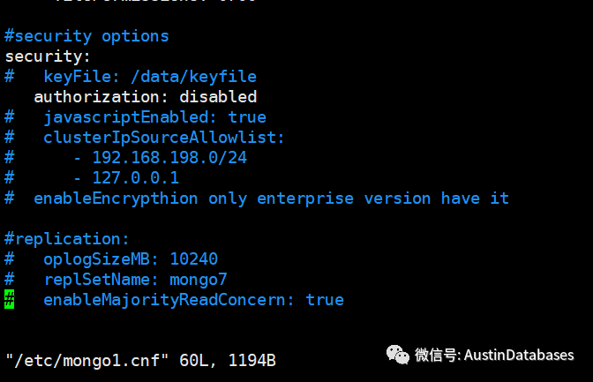Viewport: 593px width, 382px height.
Task: Click the 'javascriptEnabled: true' line
Action: [154, 116]
